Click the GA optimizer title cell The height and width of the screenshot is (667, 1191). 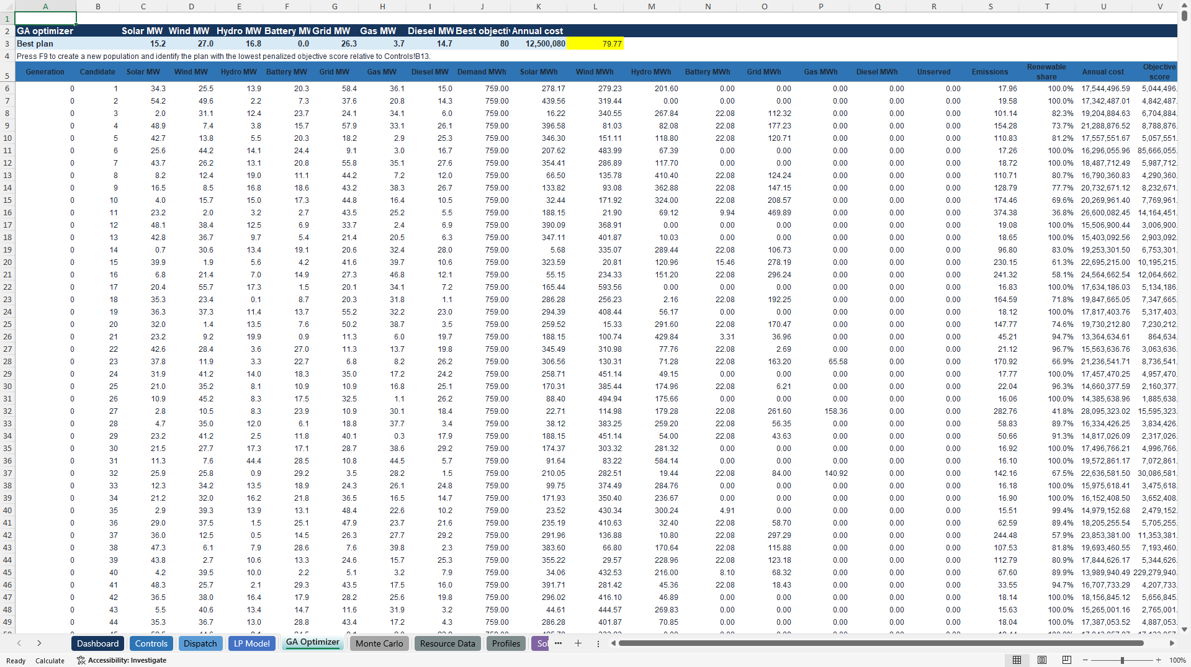pos(45,31)
